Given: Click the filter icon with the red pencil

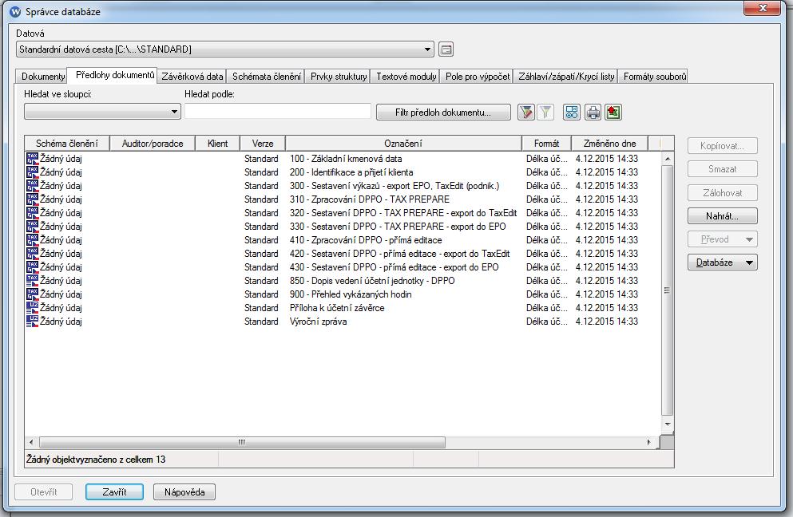Looking at the screenshot, I should tap(526, 112).
